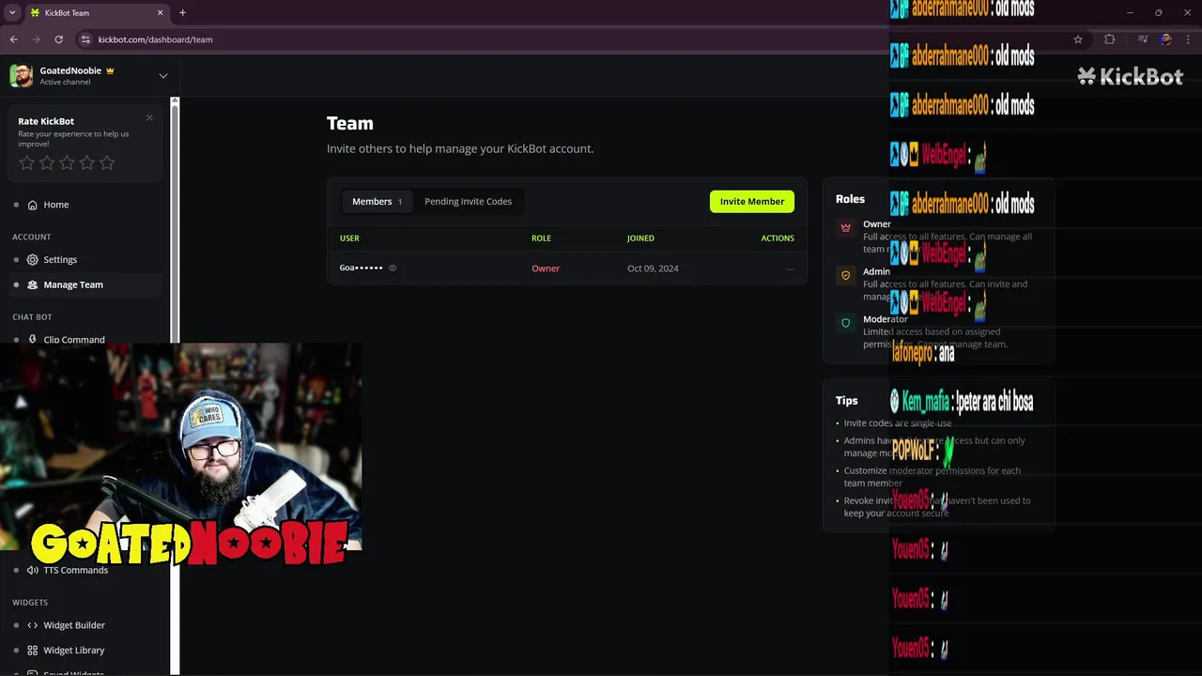Give KickBot a one-star rating
1202x676 pixels.
tap(26, 163)
